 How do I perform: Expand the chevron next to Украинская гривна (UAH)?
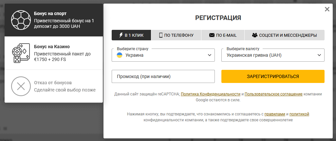[319, 55]
